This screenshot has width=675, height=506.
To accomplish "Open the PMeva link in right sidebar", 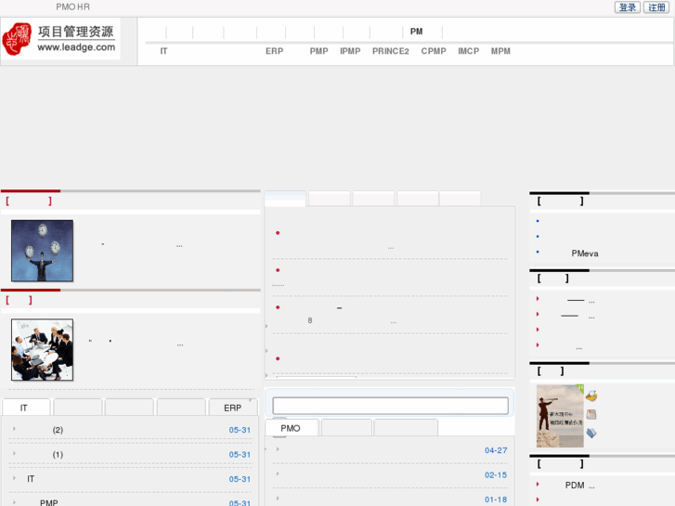I will 585,253.
